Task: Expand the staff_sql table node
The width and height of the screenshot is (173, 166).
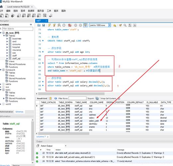Action: pos(7,58)
